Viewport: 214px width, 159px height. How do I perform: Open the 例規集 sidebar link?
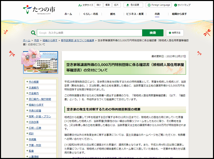point(32,140)
